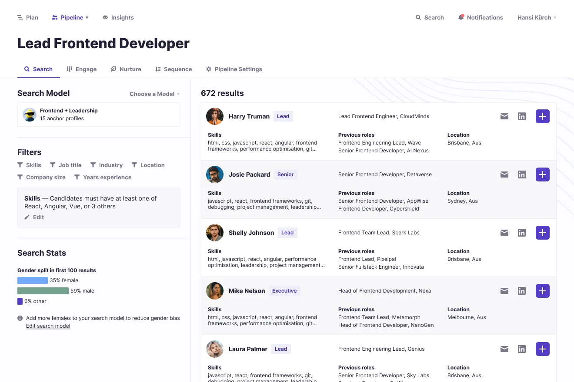
Task: Open the Frontend + Leadership model card
Action: pos(99,115)
